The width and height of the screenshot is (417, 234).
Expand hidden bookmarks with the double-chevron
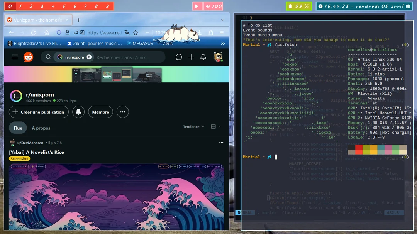tap(223, 43)
